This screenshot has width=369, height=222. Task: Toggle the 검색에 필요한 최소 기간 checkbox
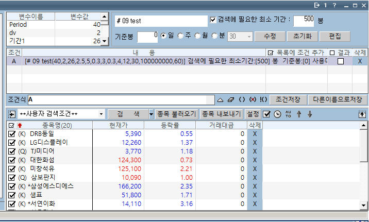click(x=213, y=20)
